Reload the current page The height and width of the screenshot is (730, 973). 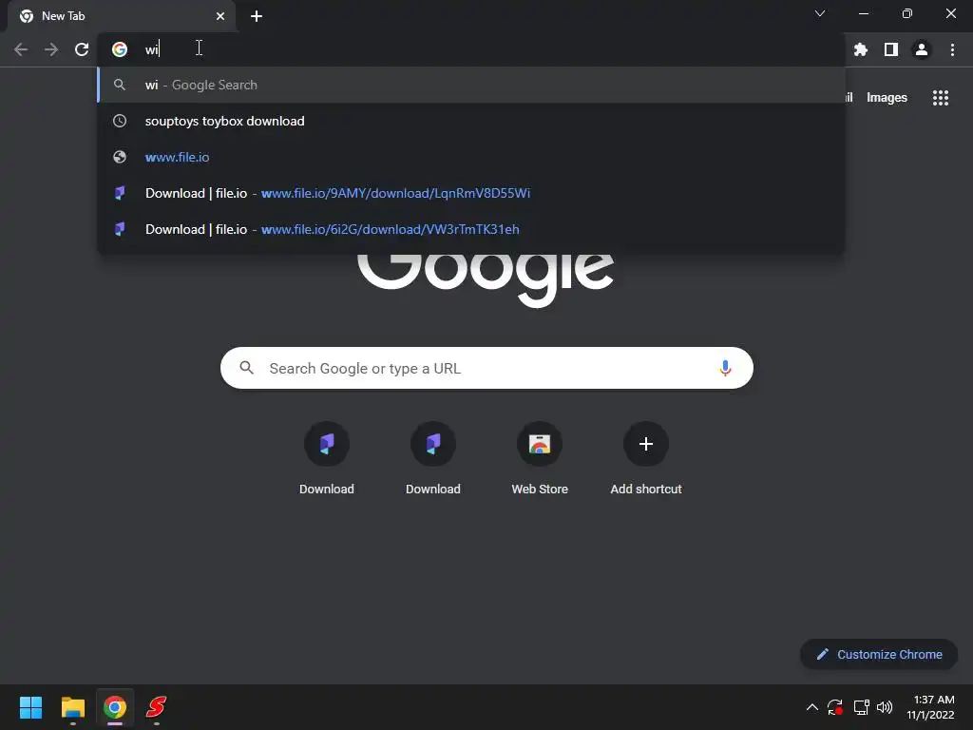pos(82,49)
